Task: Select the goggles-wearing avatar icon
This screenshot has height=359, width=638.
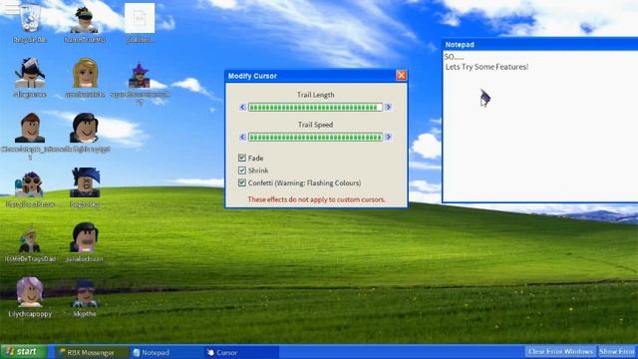Action: tap(29, 183)
